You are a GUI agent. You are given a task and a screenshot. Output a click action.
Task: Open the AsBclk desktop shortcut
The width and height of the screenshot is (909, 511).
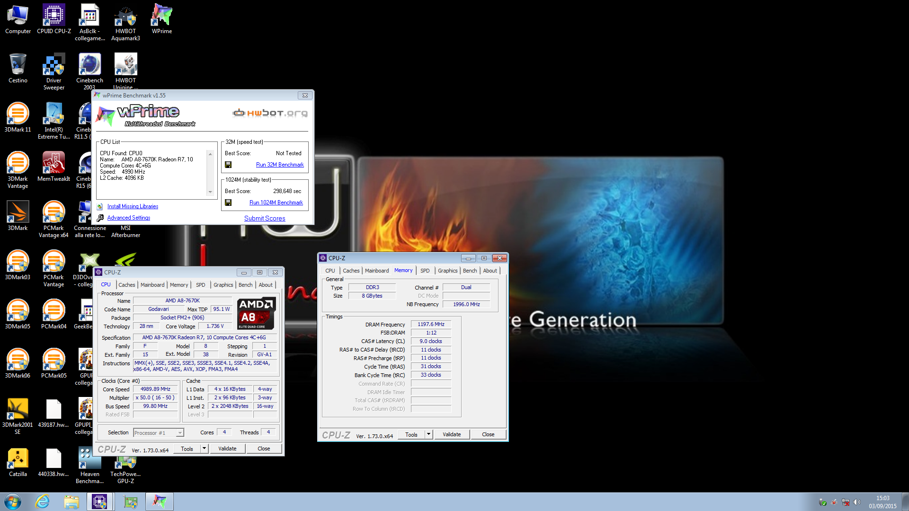click(x=90, y=23)
